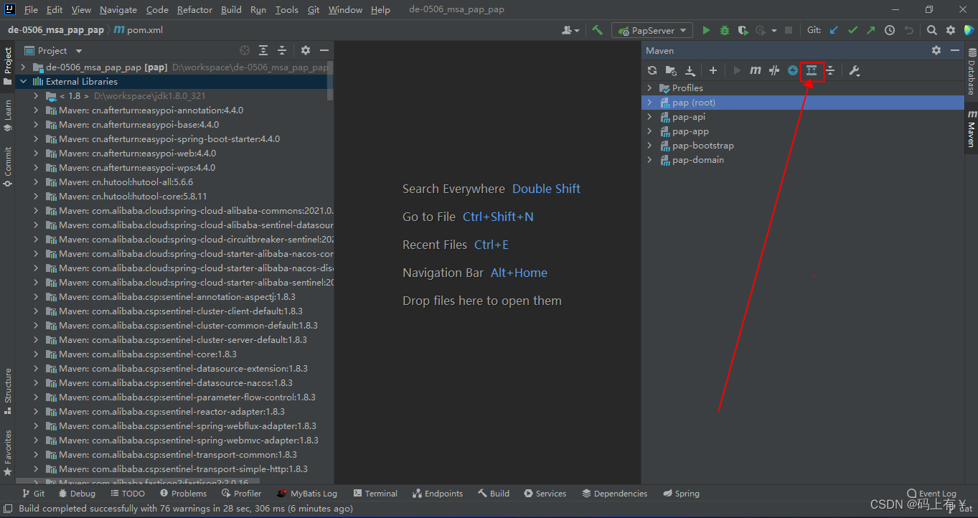Open the Tools menu
The image size is (978, 518).
(286, 9)
